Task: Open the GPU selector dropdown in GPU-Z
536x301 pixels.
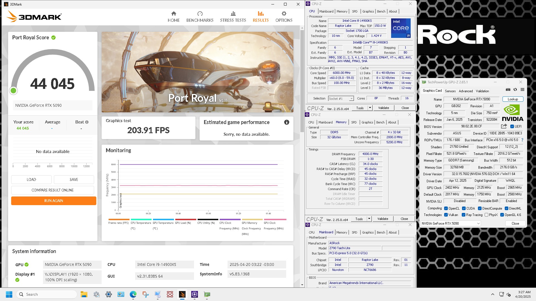Action: [x=451, y=224]
